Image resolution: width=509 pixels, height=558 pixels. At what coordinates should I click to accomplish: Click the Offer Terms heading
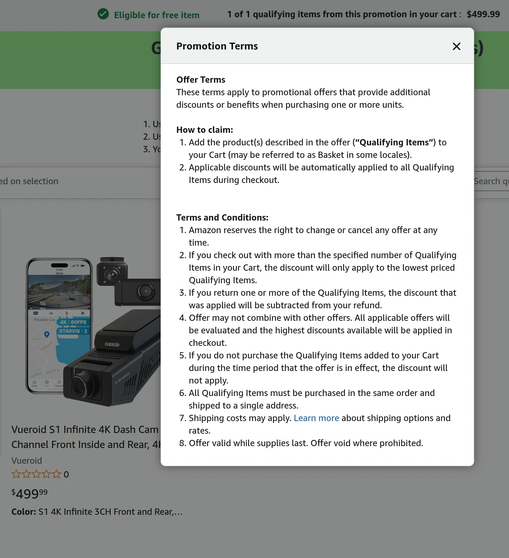pyautogui.click(x=201, y=80)
